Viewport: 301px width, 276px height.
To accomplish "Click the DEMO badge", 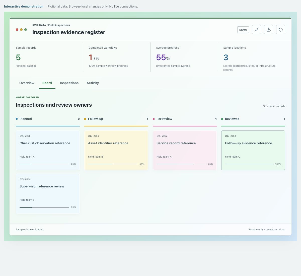I will coord(243,30).
